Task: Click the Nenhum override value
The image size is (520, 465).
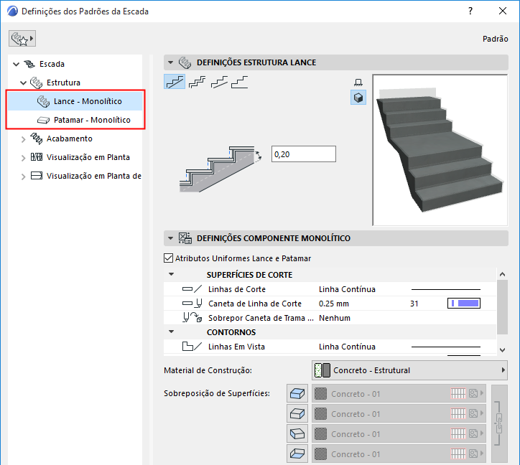Action: coord(334,318)
